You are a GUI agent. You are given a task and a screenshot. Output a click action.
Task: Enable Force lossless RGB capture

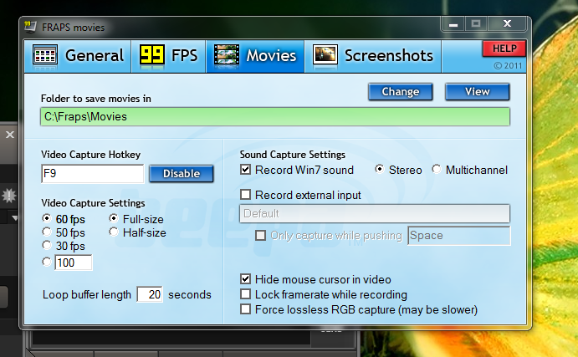[x=245, y=309]
